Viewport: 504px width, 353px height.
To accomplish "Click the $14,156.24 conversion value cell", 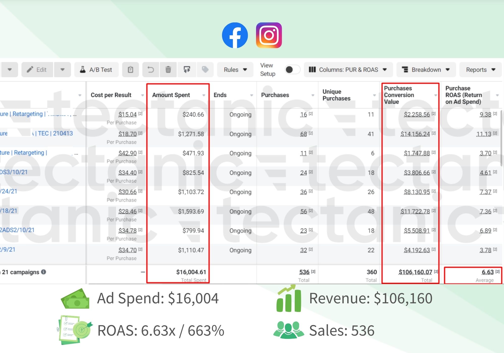I will (415, 134).
